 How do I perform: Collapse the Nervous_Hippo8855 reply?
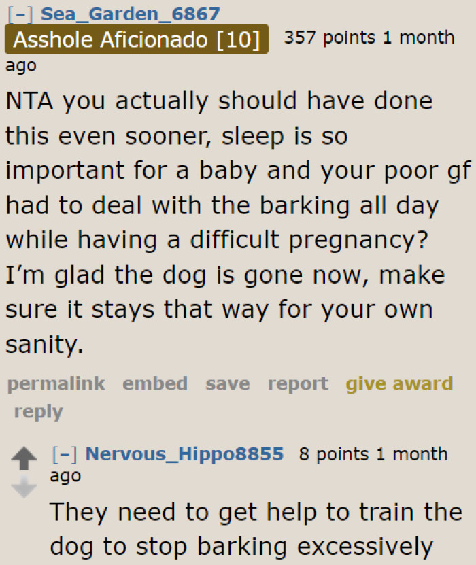pos(65,454)
